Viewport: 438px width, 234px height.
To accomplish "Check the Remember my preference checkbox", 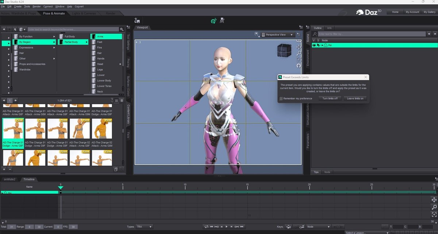I will pyautogui.click(x=281, y=98).
